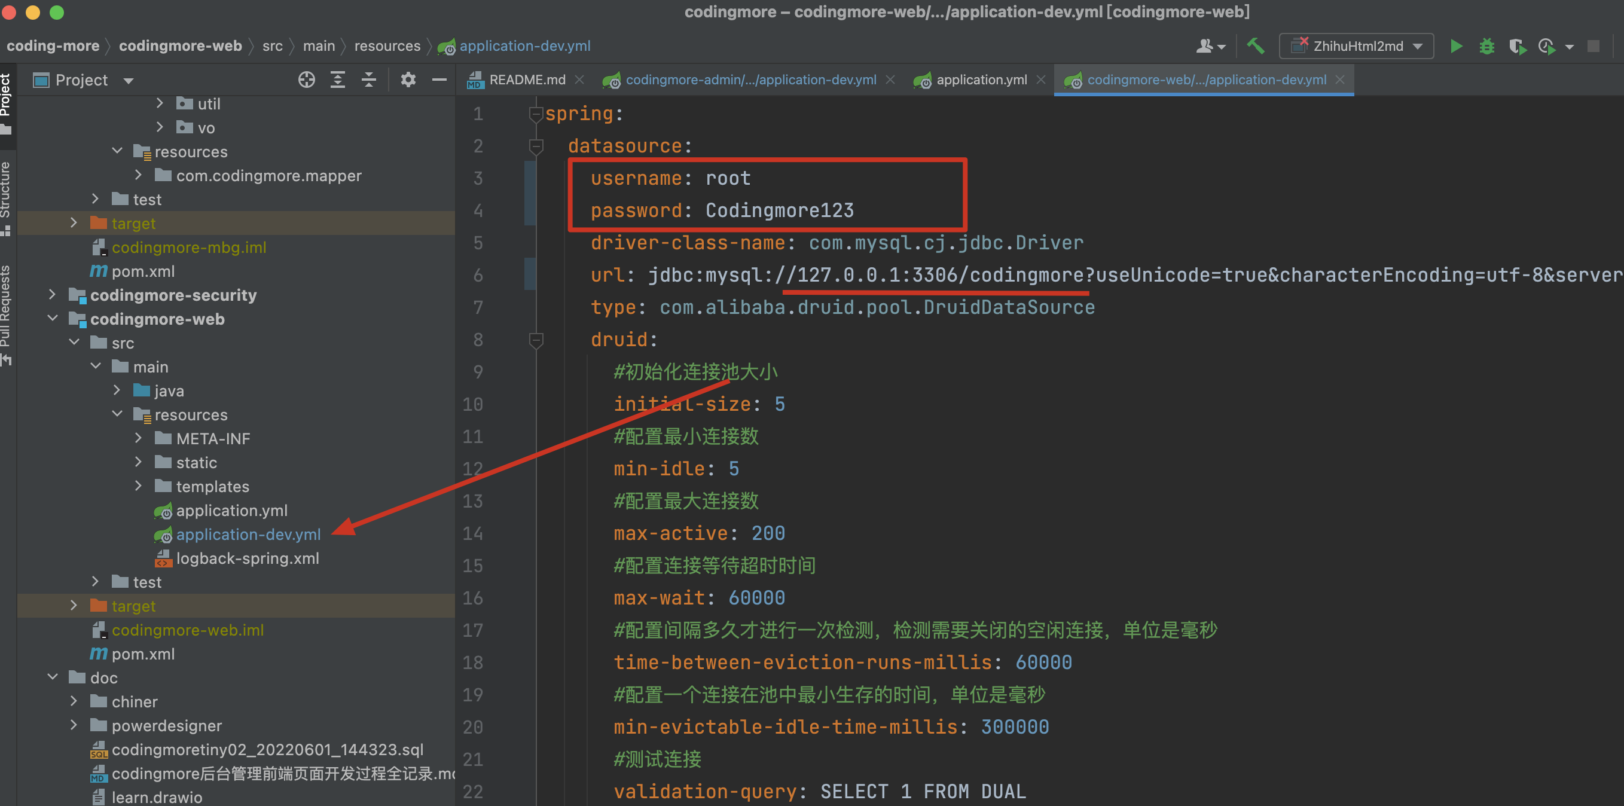Viewport: 1624px width, 806px height.
Task: Switch to the README.md tab
Action: (526, 80)
